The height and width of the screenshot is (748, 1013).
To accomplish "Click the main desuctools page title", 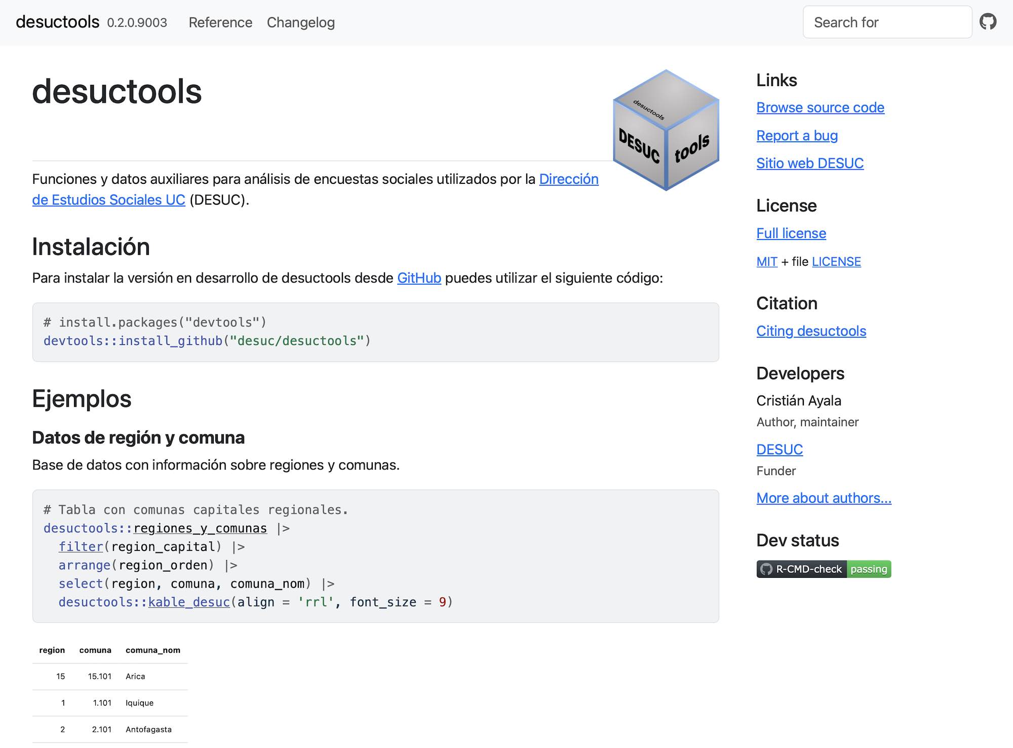I will point(117,92).
